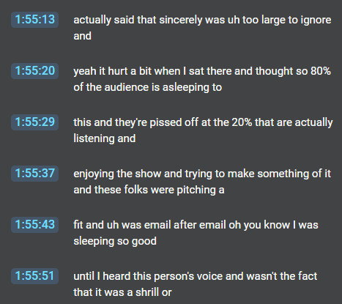Image resolution: width=342 pixels, height=304 pixels.
Task: Click the text "listening and"
Action: point(105,138)
